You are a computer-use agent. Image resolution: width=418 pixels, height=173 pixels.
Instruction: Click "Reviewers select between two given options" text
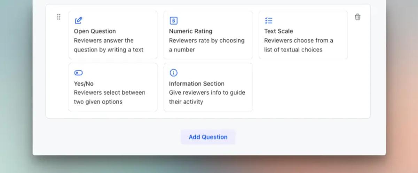click(x=110, y=97)
